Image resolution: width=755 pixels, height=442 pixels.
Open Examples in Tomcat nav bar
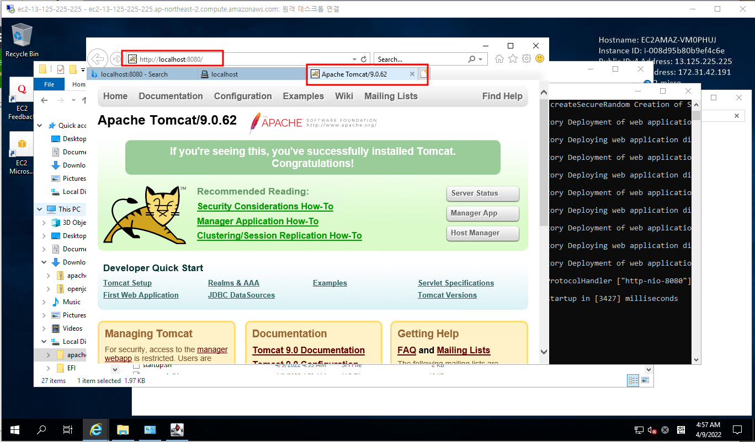pyautogui.click(x=304, y=96)
